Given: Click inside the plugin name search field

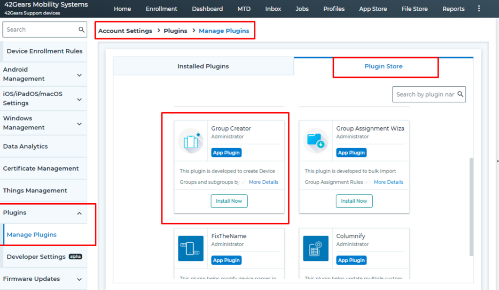Looking at the screenshot, I should 424,94.
